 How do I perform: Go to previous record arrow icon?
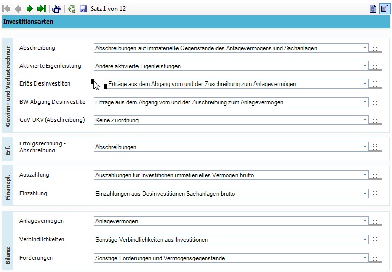coord(18,9)
